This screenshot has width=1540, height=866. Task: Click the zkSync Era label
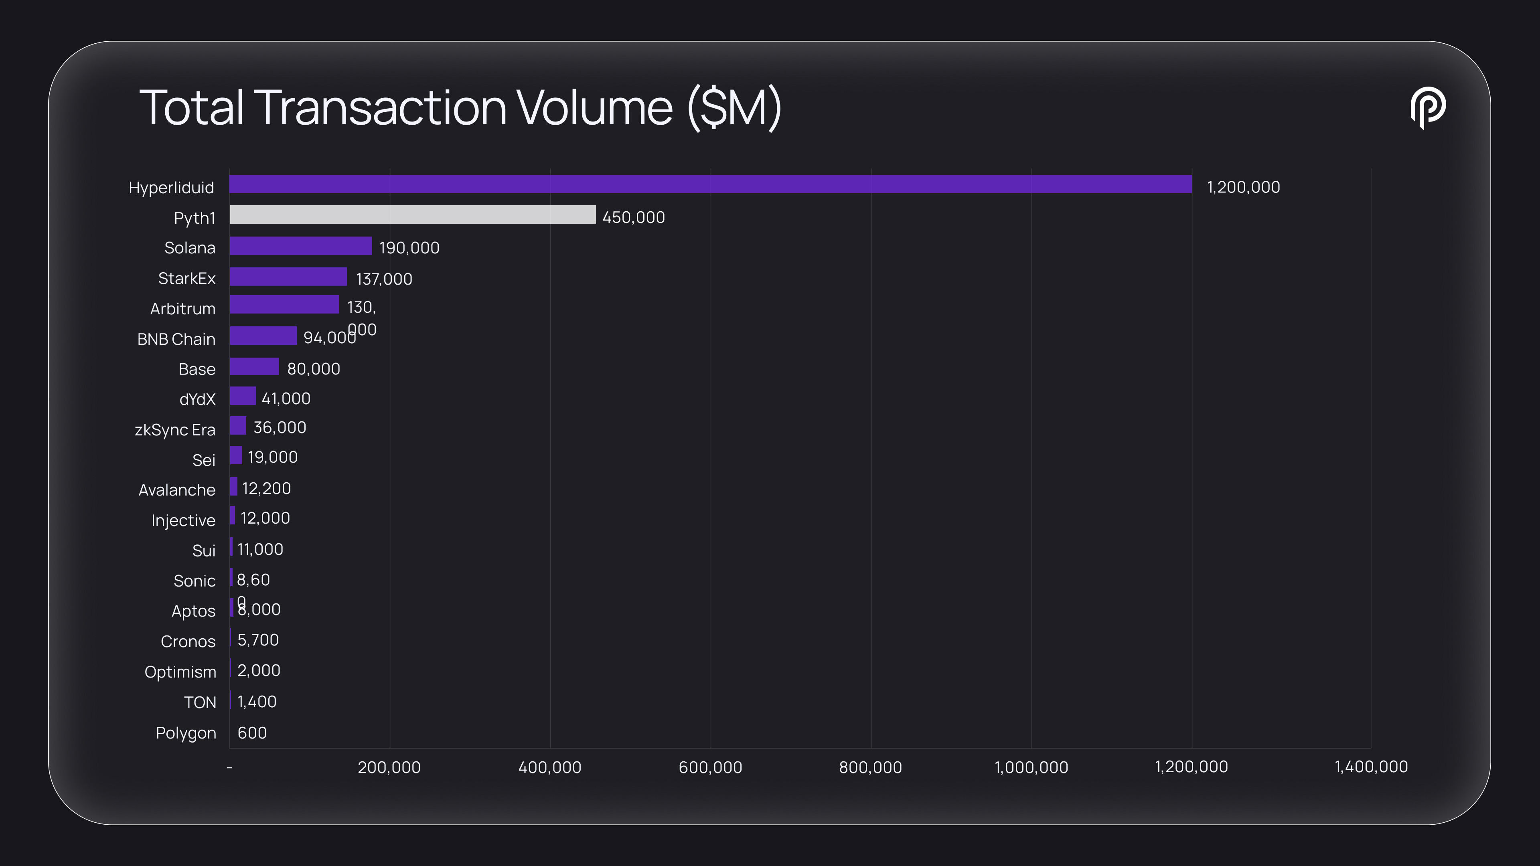[174, 430]
